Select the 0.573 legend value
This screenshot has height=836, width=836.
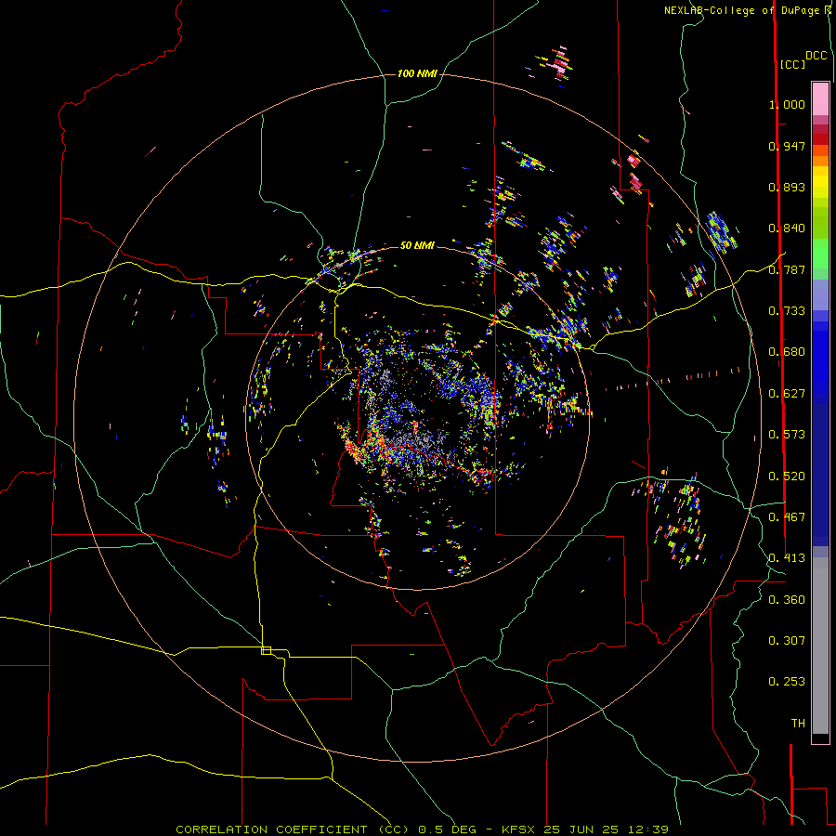[787, 435]
